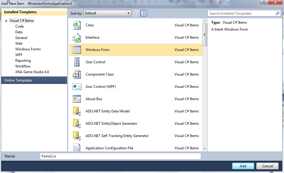Open the Sort by dropdown
The width and height of the screenshot is (284, 173).
click(107, 13)
